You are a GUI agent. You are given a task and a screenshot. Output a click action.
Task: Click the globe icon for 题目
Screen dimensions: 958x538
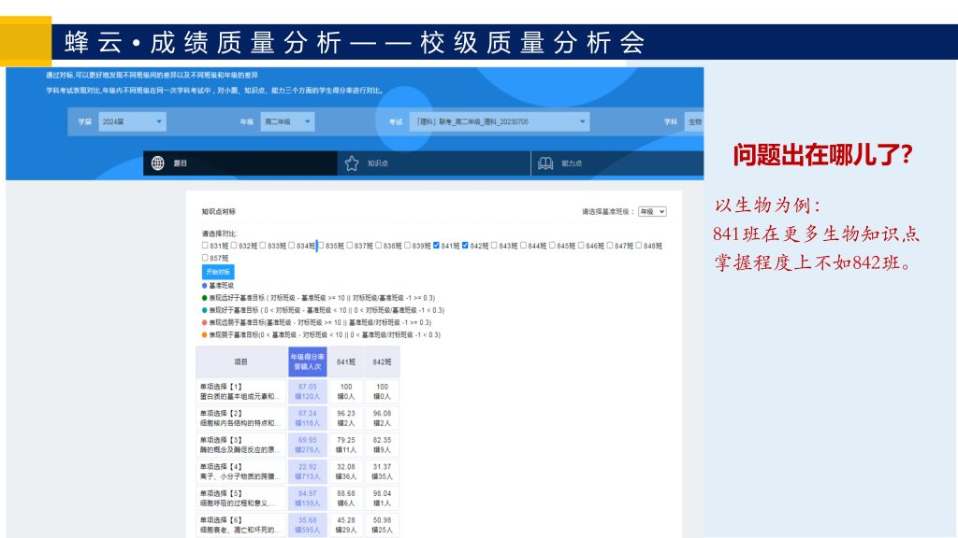[158, 163]
